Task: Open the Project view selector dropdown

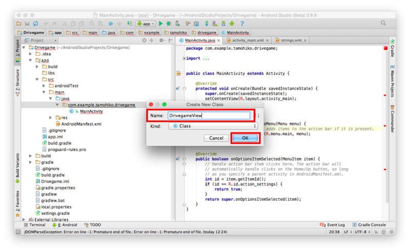Action: 40,40
